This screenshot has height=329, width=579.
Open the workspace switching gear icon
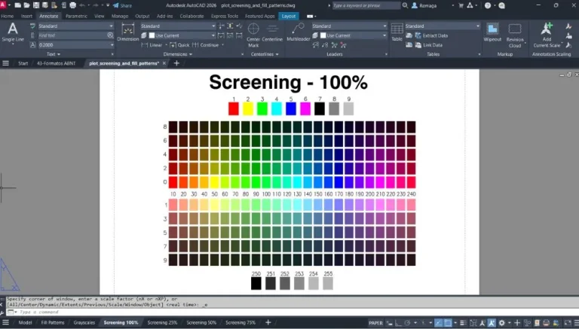click(501, 323)
